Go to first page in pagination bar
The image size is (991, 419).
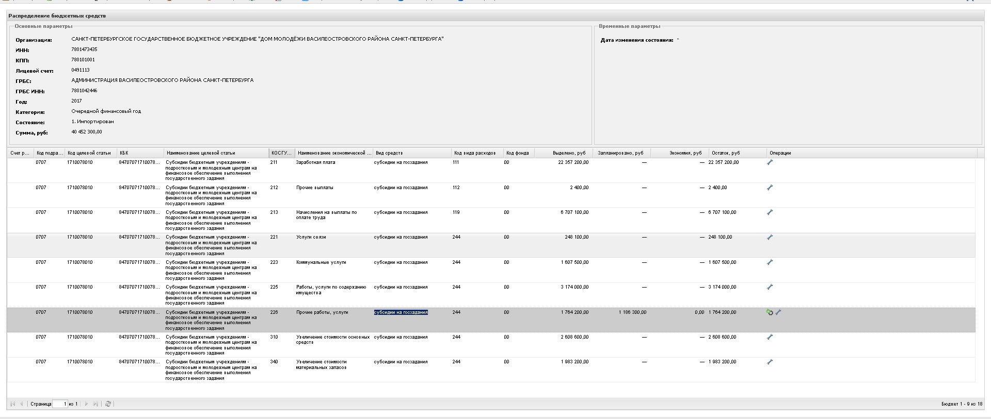[13, 404]
